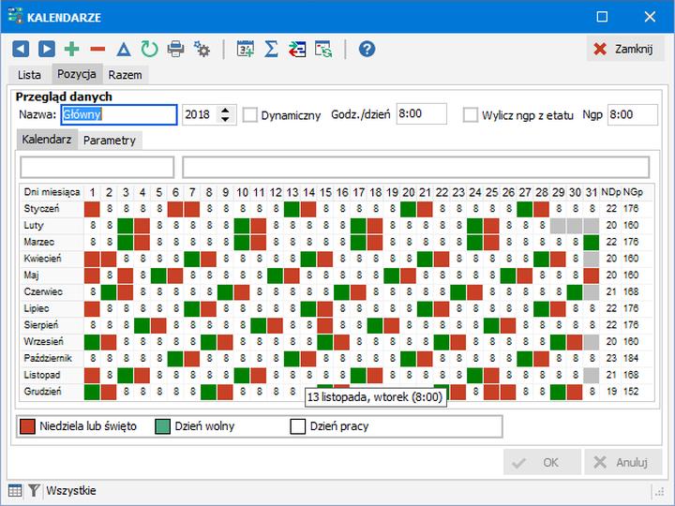
Task: Go to the previous record arrow
Action: pos(21,50)
